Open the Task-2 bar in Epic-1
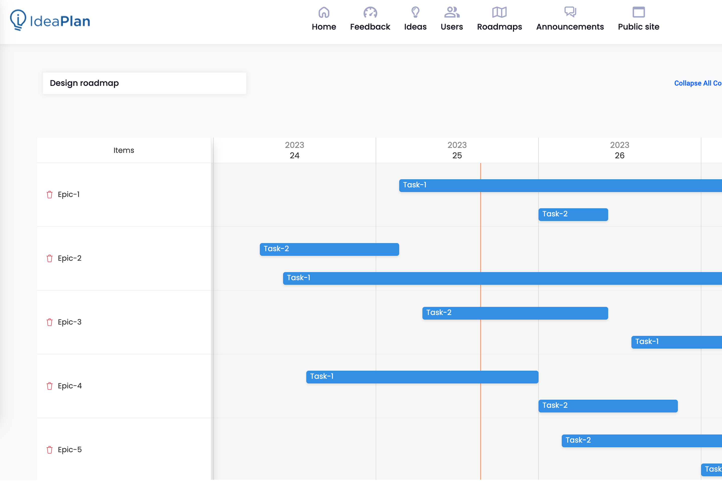 (573, 214)
